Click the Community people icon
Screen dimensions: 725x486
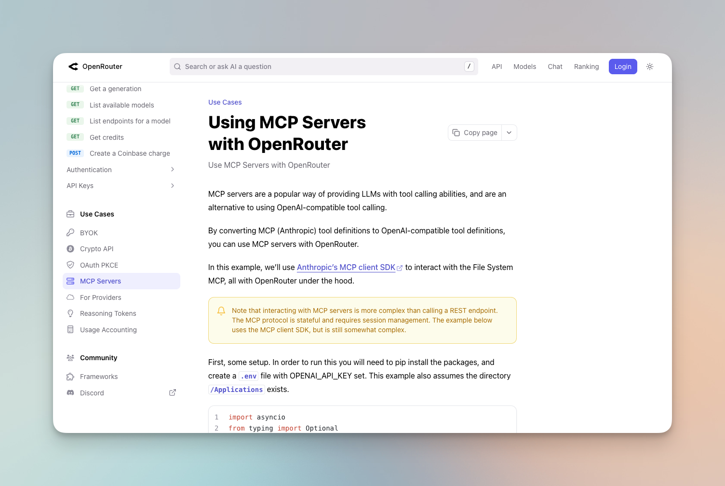click(x=70, y=358)
